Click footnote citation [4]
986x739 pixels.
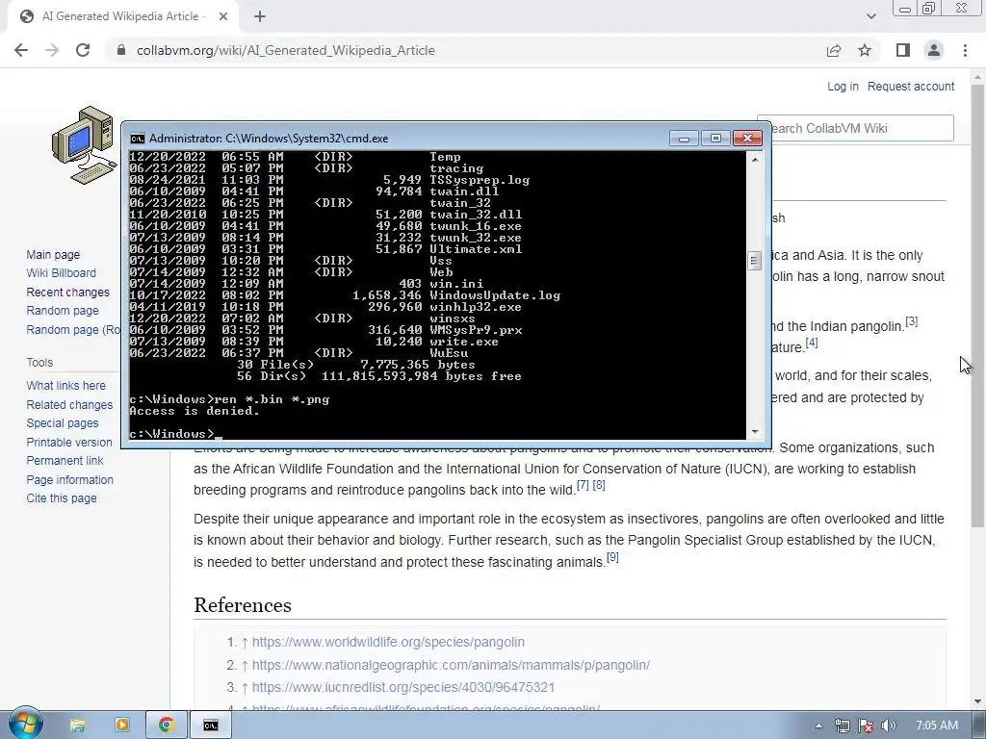tap(812, 343)
